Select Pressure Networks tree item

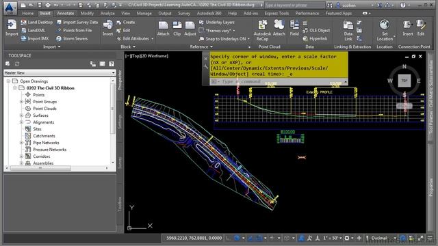coord(49,150)
